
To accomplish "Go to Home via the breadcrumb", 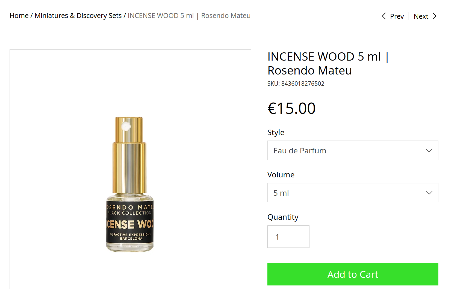I will [x=19, y=16].
